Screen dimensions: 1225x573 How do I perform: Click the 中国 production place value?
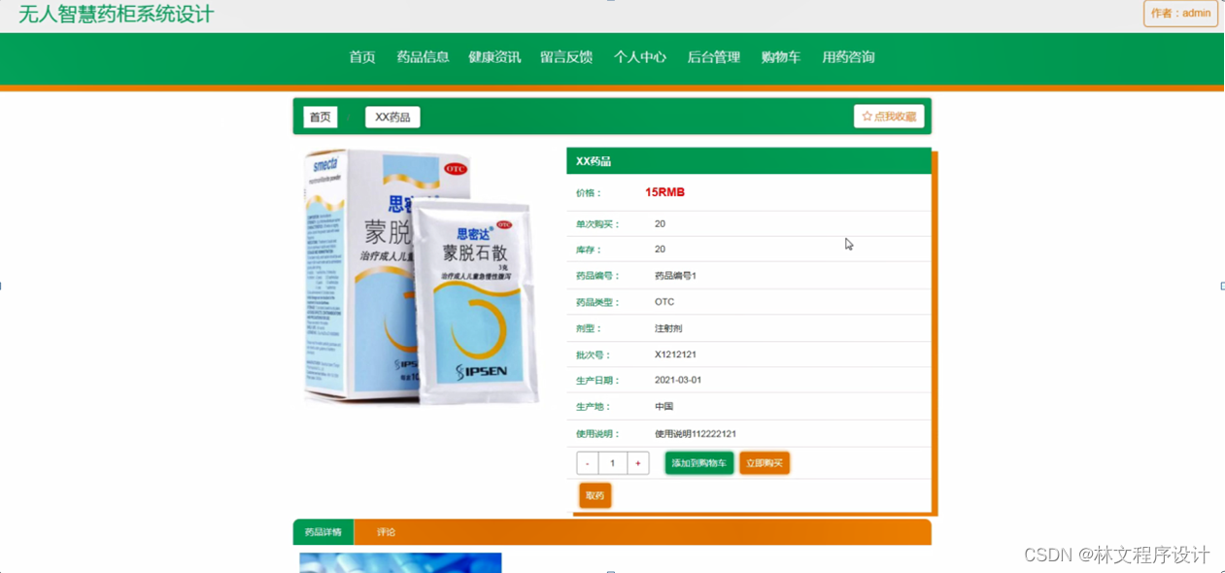click(x=664, y=406)
